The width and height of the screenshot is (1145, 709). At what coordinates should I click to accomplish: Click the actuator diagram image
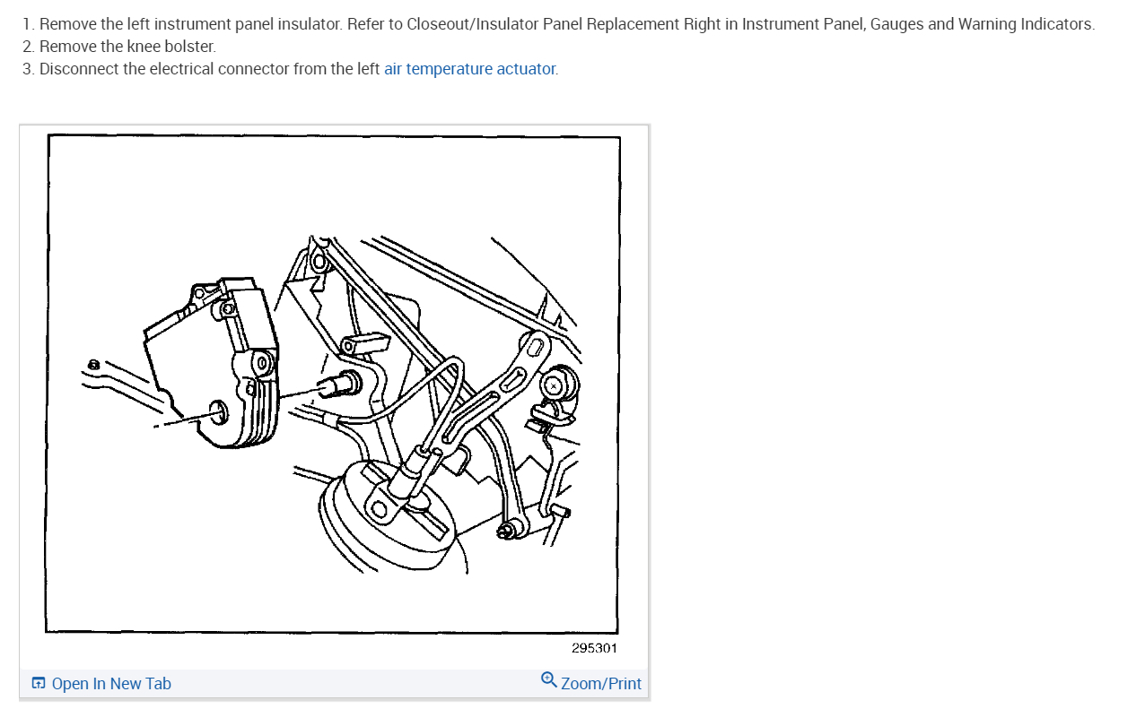(333, 385)
